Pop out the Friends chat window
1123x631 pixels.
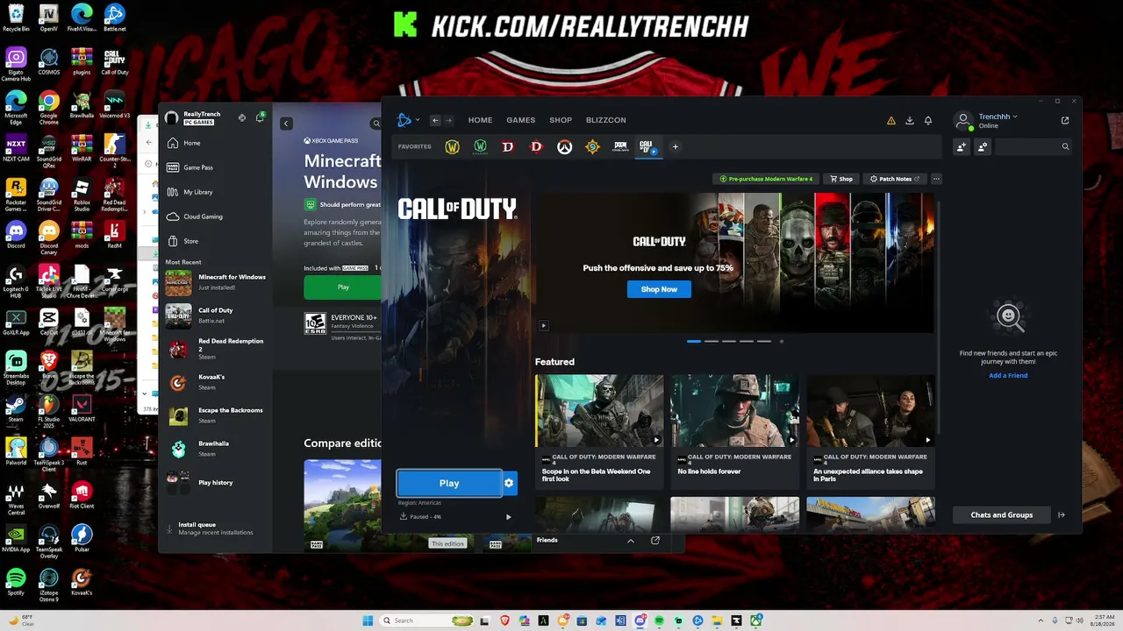[654, 541]
